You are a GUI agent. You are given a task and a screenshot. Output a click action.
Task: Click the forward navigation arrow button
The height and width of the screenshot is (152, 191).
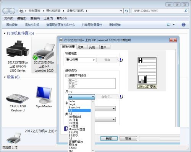[x=12, y=11]
